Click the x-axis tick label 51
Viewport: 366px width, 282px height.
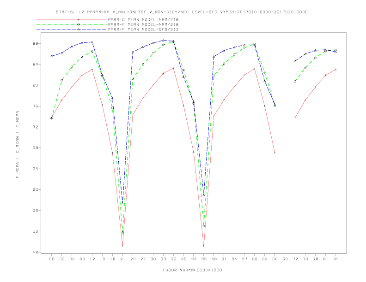pyautogui.click(x=224, y=259)
